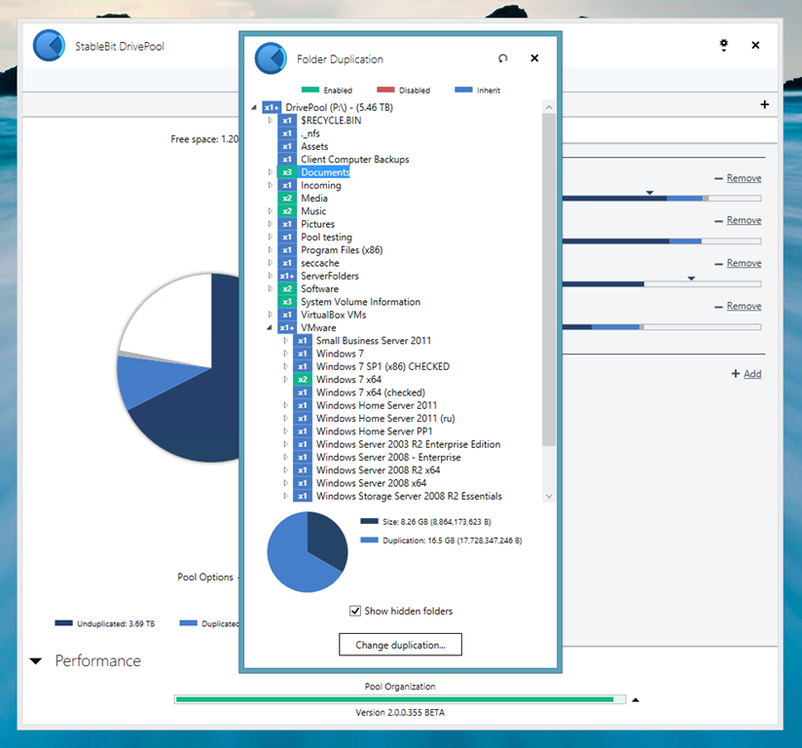Click the x1 badge beside Assets

(287, 146)
